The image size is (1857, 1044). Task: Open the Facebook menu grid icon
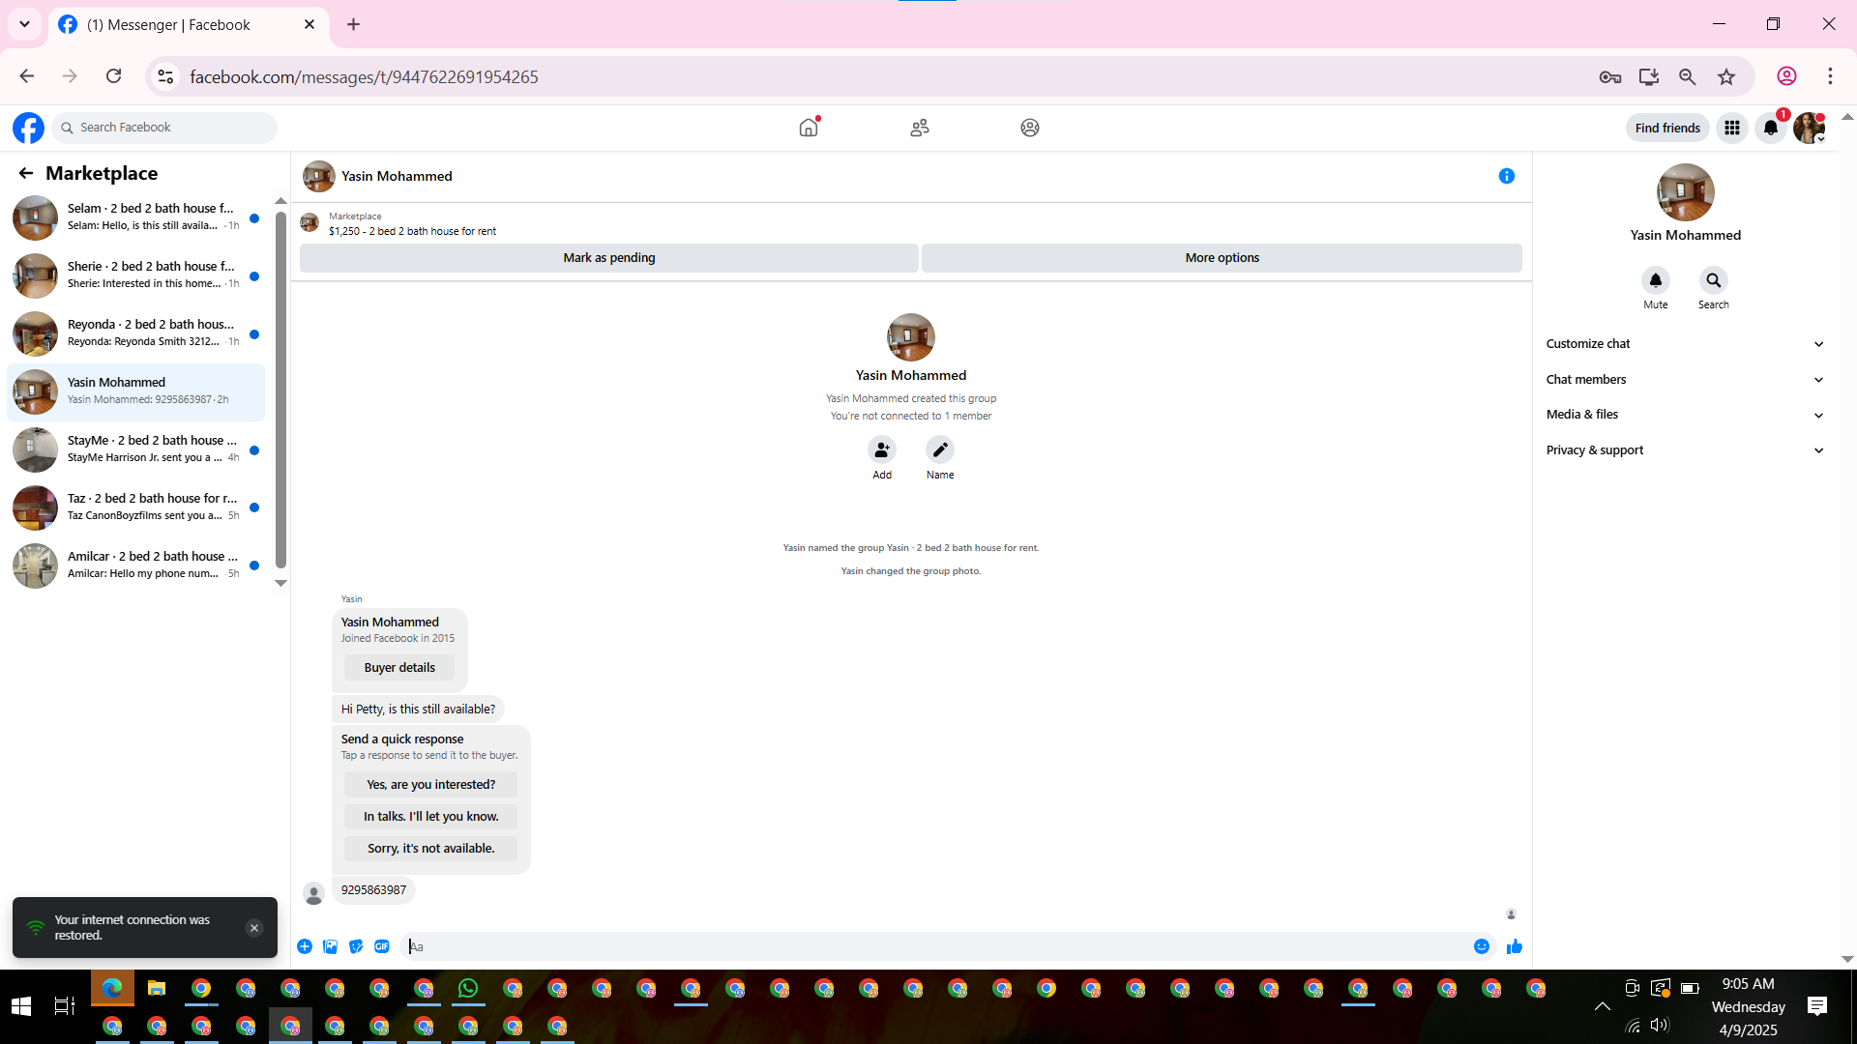pos(1732,128)
